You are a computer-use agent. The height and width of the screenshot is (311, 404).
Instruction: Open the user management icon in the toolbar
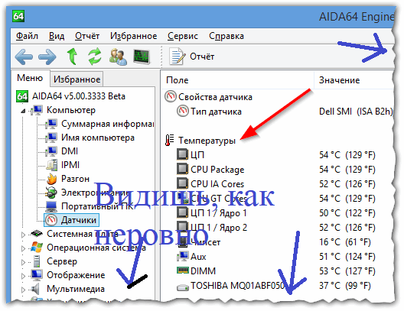pyautogui.click(x=118, y=57)
